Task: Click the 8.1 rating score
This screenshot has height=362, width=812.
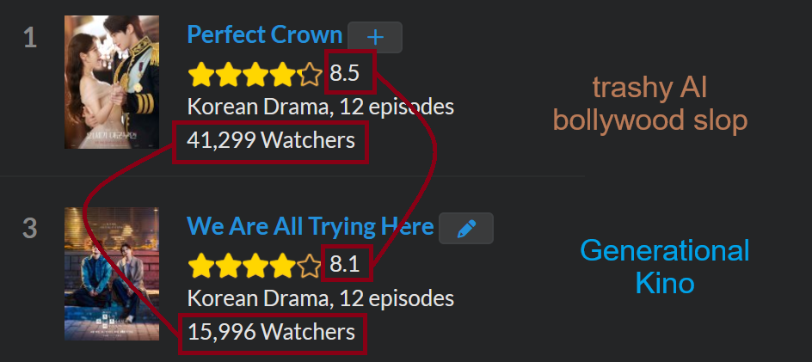Action: pyautogui.click(x=344, y=265)
